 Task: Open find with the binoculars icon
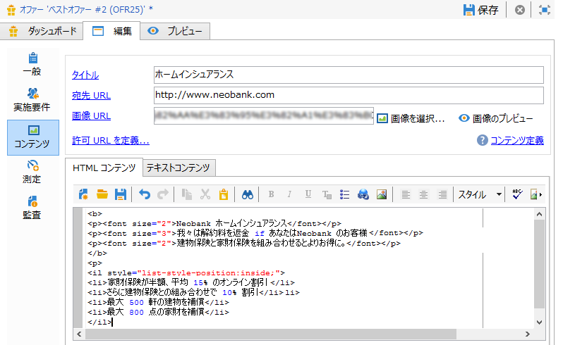click(248, 194)
